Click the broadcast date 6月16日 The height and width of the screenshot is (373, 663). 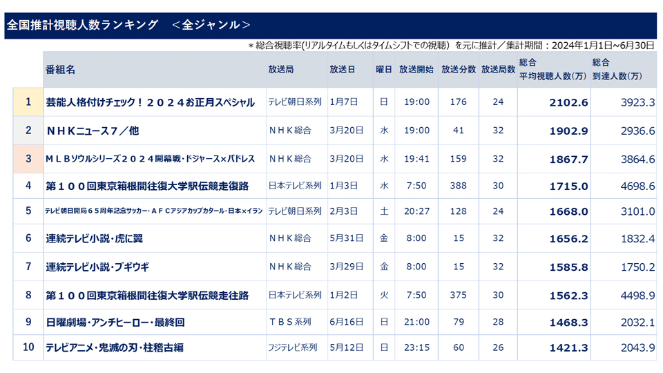(346, 322)
